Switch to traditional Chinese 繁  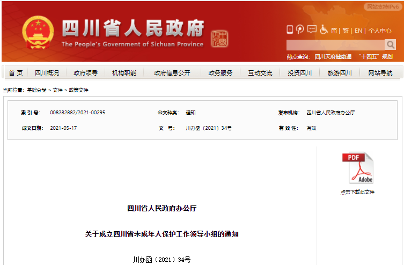[346, 31]
